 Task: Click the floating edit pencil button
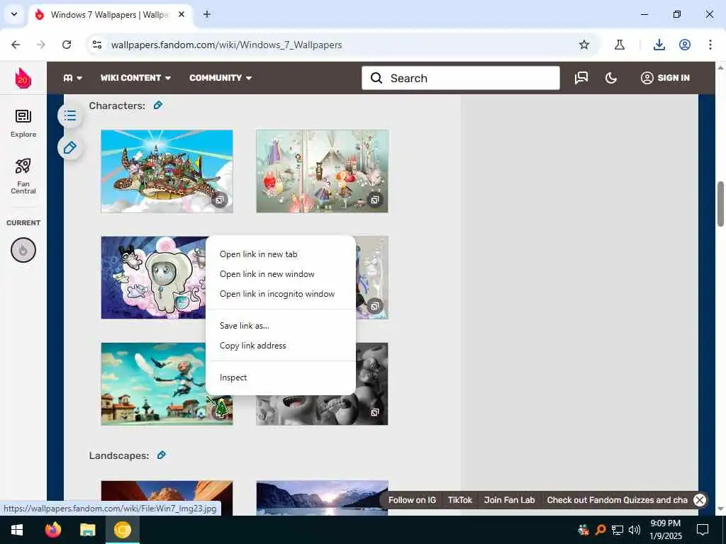[70, 147]
